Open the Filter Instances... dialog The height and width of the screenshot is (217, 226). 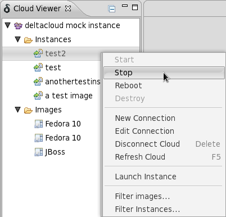pyautogui.click(x=147, y=209)
